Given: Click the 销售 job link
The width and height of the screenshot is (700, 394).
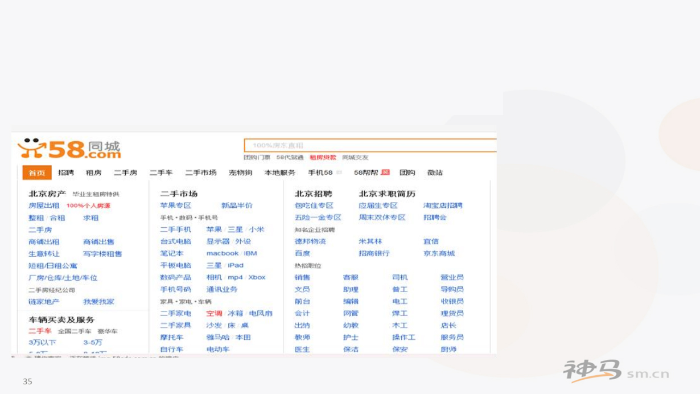Looking at the screenshot, I should tap(302, 277).
